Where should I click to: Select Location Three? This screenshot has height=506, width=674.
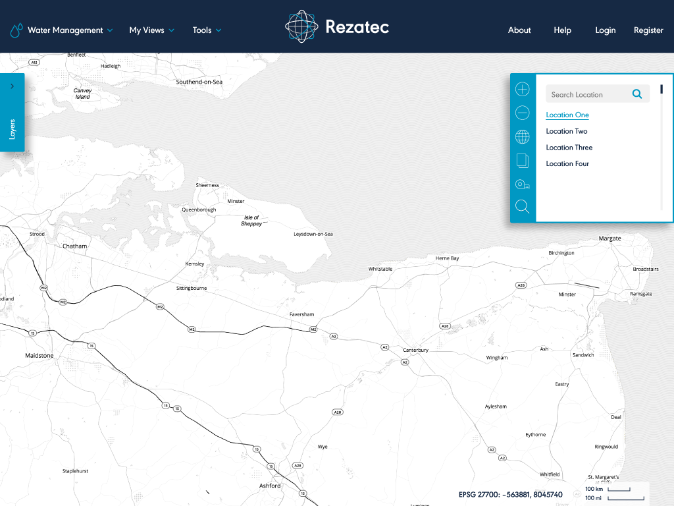569,148
